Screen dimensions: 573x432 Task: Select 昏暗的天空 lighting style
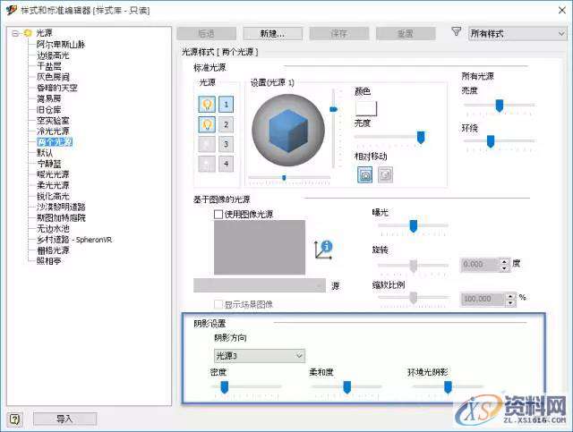pyautogui.click(x=57, y=88)
